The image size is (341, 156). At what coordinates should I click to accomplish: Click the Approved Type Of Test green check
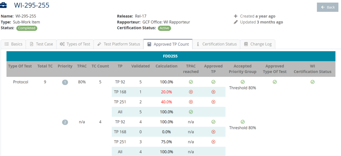pyautogui.click(x=275, y=82)
